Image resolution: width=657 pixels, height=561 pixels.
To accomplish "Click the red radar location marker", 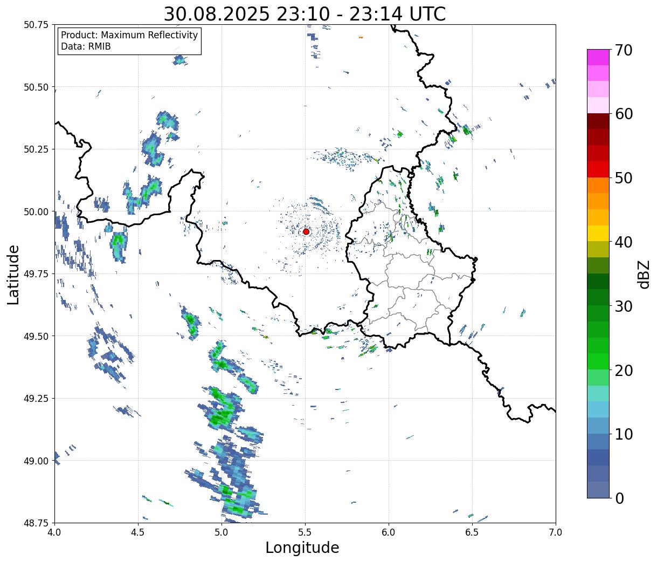I will (306, 231).
